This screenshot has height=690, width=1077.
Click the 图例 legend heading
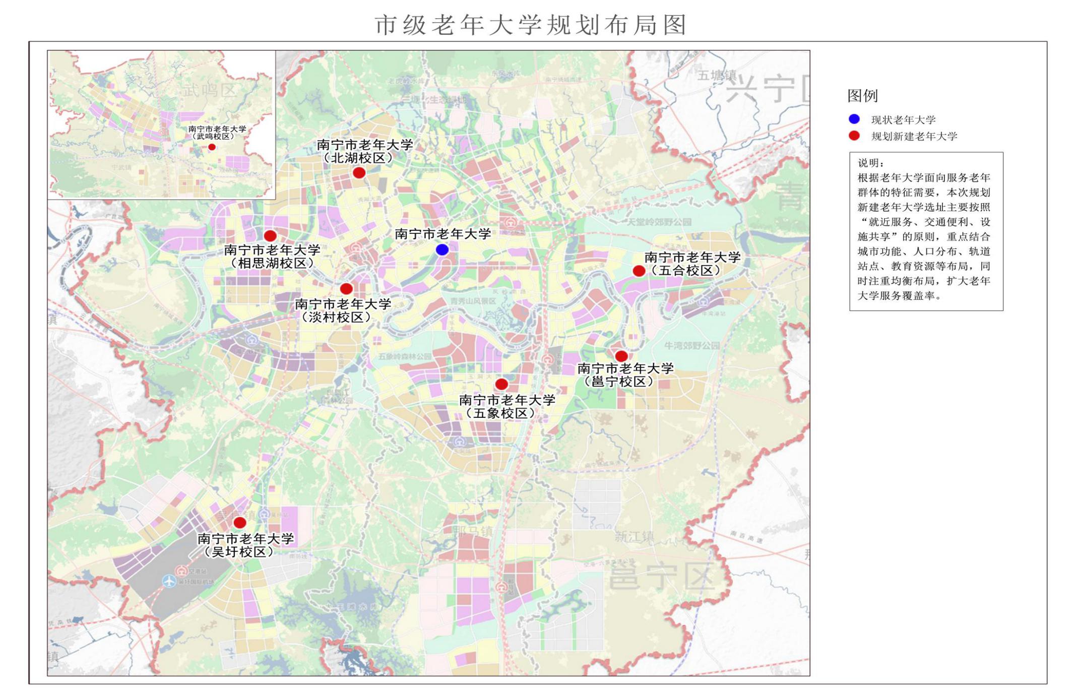(862, 95)
